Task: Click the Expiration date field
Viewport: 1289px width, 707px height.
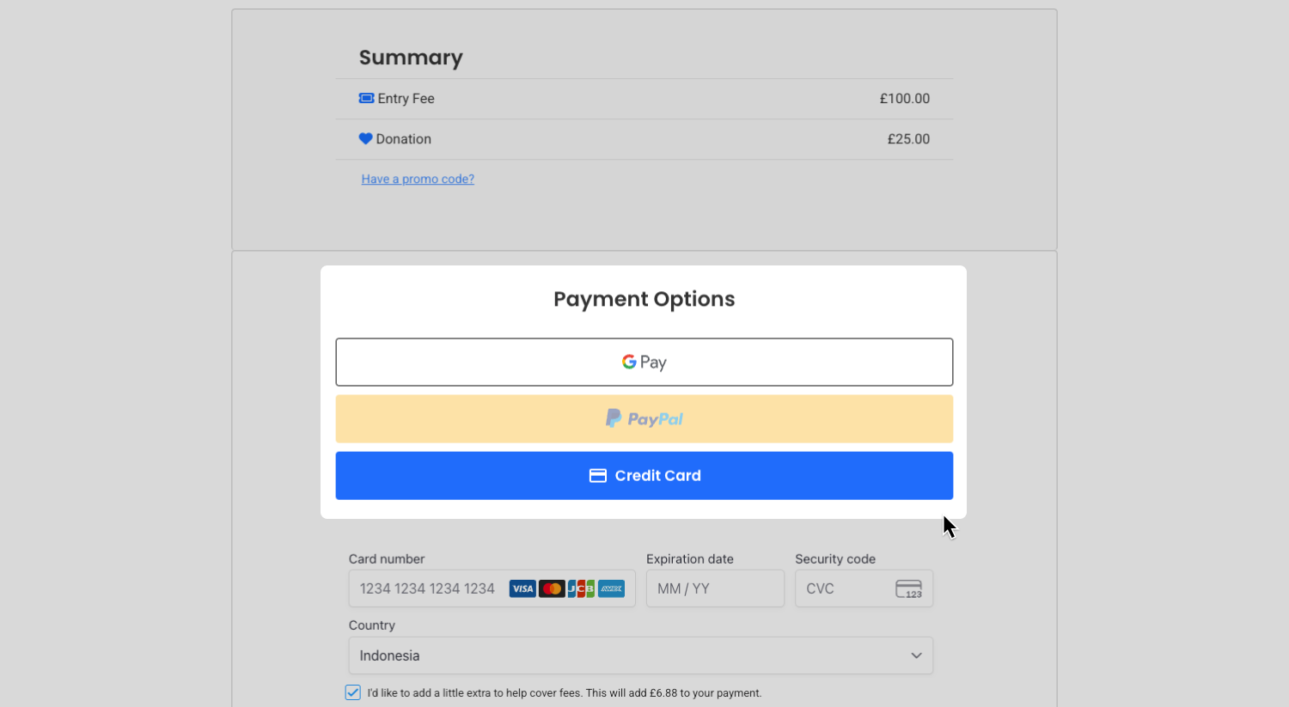Action: pyautogui.click(x=715, y=588)
